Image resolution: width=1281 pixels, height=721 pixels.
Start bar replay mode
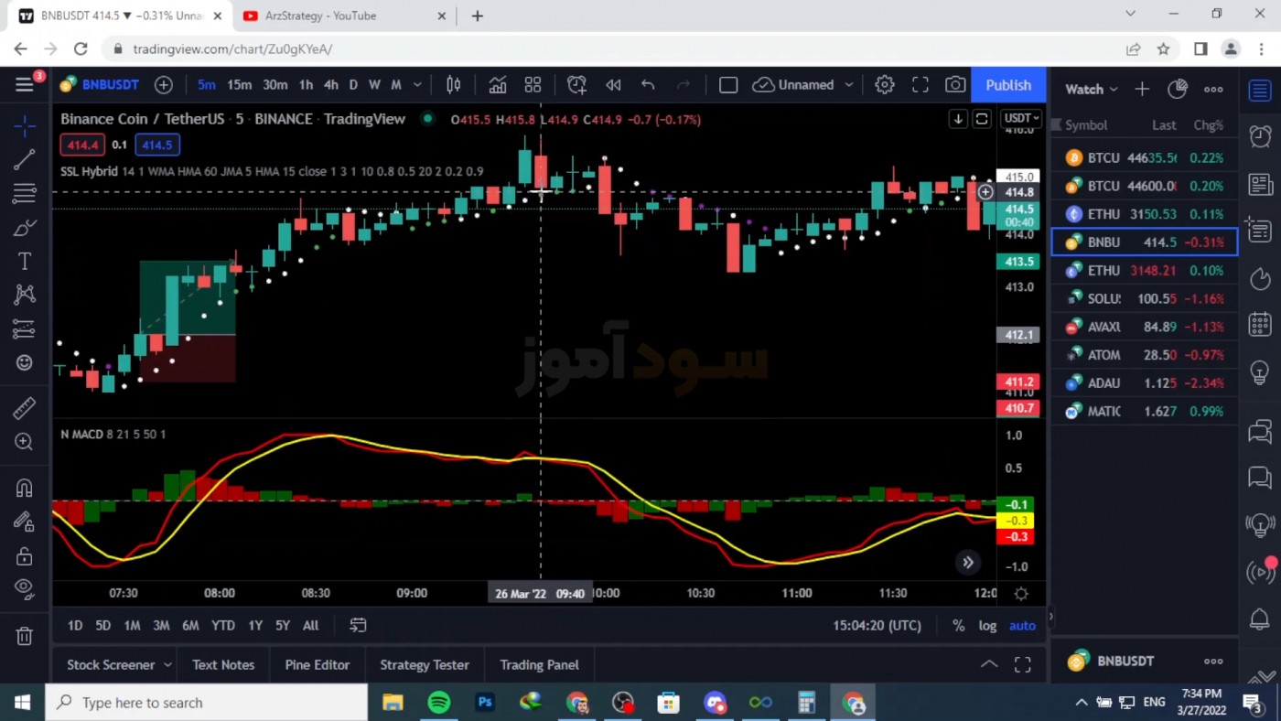tap(613, 85)
